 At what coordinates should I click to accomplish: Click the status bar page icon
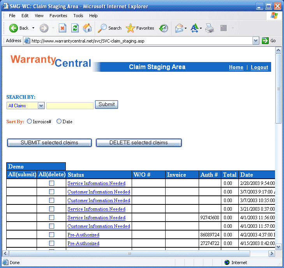(x=5, y=262)
